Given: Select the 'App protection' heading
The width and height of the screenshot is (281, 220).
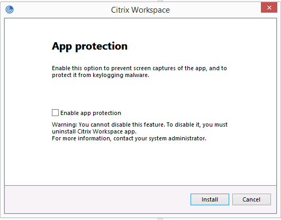Looking at the screenshot, I should point(89,46).
